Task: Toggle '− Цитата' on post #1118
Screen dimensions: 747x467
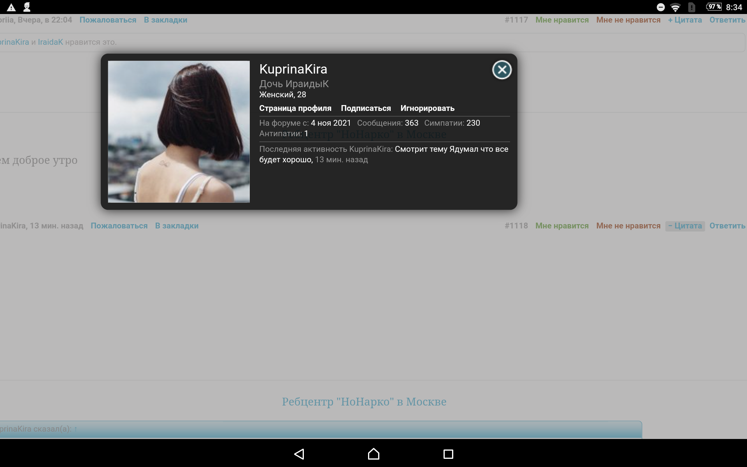Action: (685, 226)
